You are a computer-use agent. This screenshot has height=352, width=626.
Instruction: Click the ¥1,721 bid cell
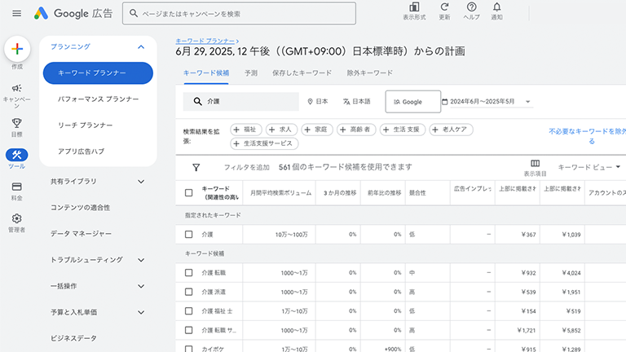coord(527,331)
